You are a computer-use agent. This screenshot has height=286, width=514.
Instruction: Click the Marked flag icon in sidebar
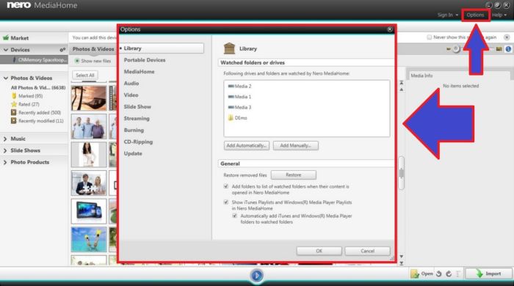pyautogui.click(x=14, y=95)
